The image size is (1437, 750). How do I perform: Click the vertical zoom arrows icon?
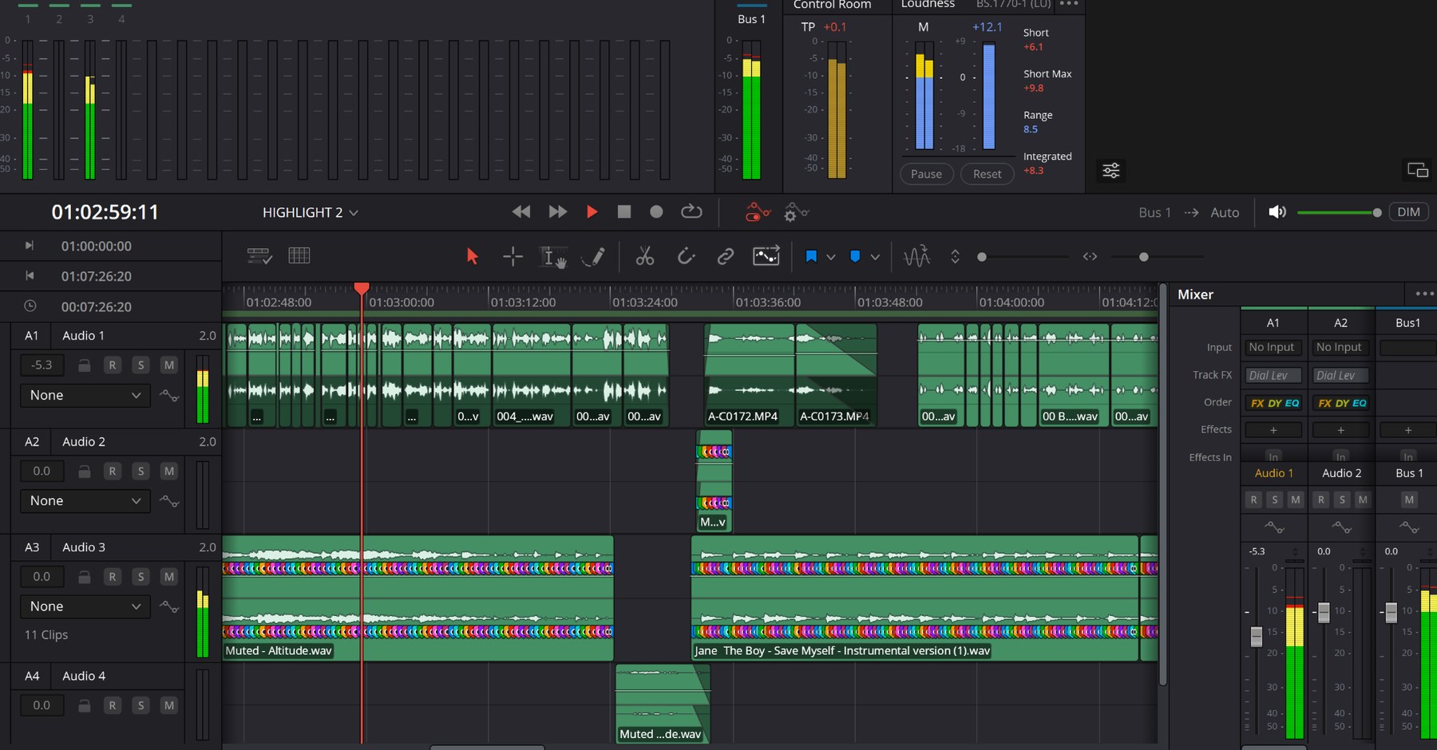pyautogui.click(x=955, y=257)
